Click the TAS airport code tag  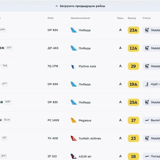pyautogui.click(x=5, y=66)
